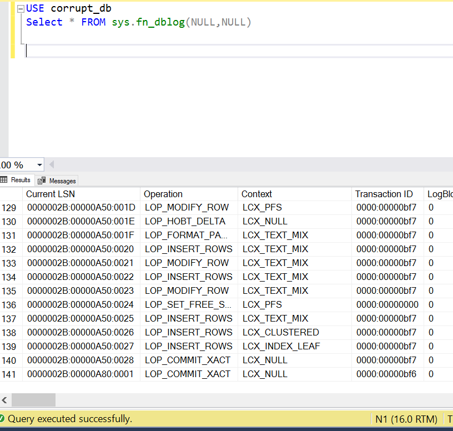Select LCX_INDEX_LEAF context cell
Image resolution: width=453 pixels, height=431 pixels.
[295, 347]
